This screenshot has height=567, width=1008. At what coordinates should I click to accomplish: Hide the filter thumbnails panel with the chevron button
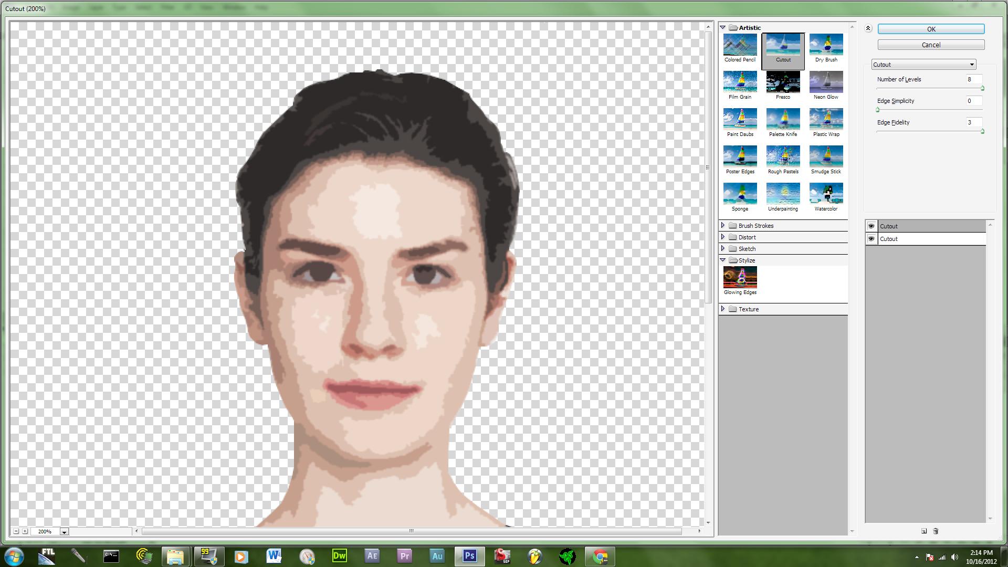point(868,28)
